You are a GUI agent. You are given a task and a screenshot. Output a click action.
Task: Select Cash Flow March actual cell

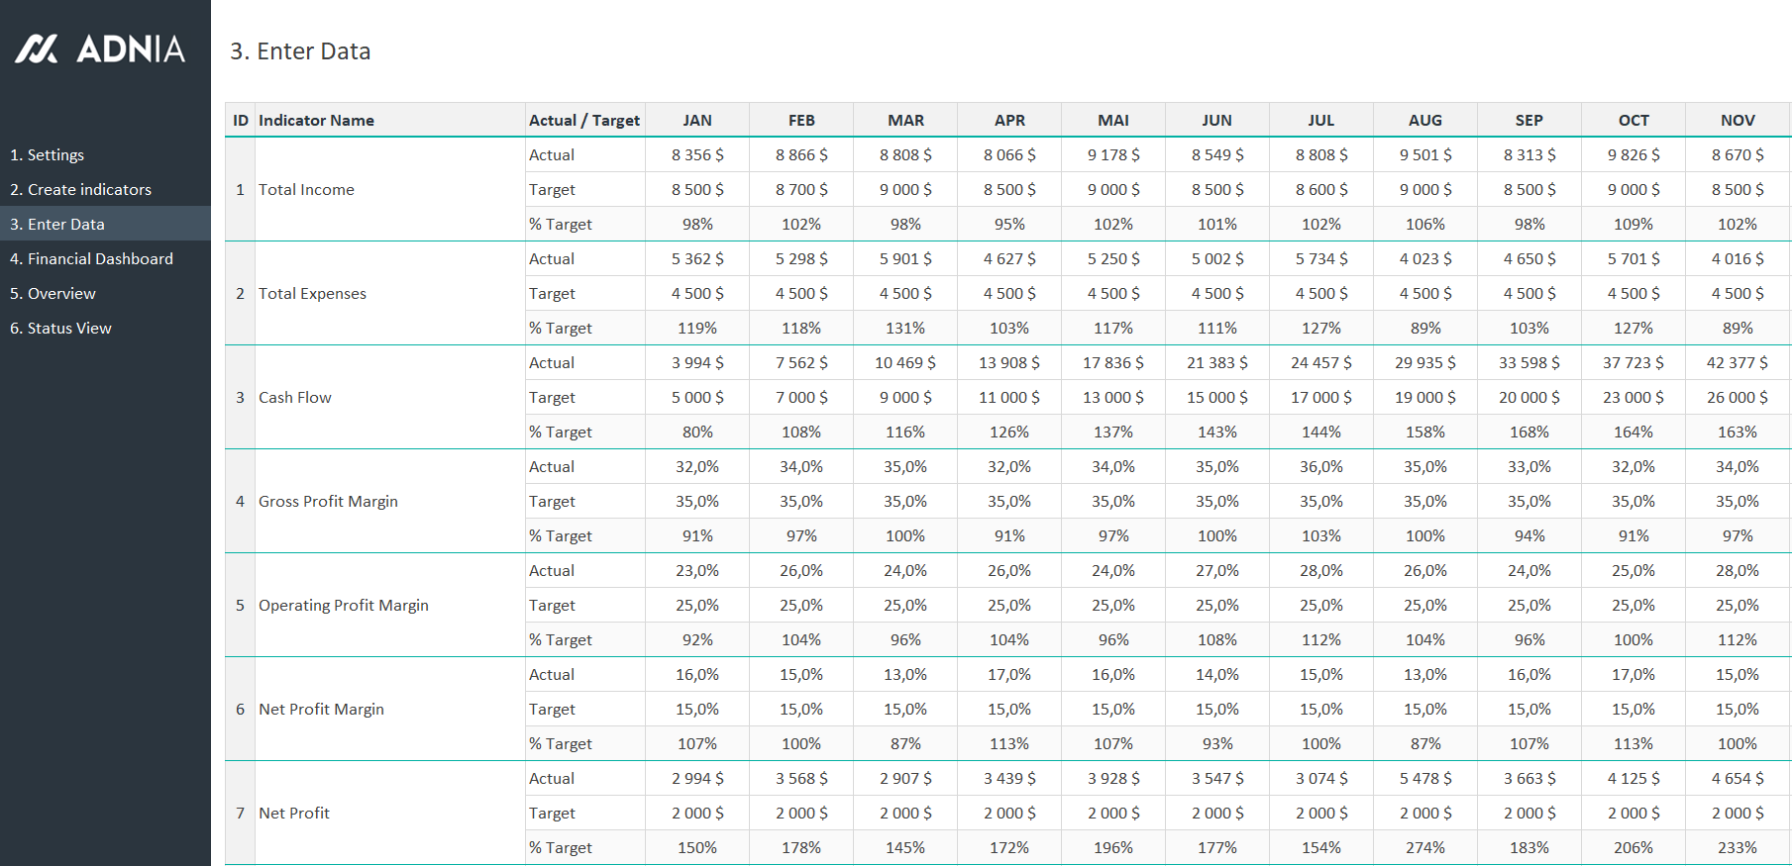tap(905, 363)
